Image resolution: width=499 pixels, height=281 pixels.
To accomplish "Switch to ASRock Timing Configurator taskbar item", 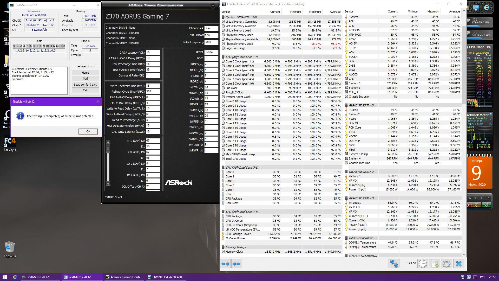I will [124, 277].
